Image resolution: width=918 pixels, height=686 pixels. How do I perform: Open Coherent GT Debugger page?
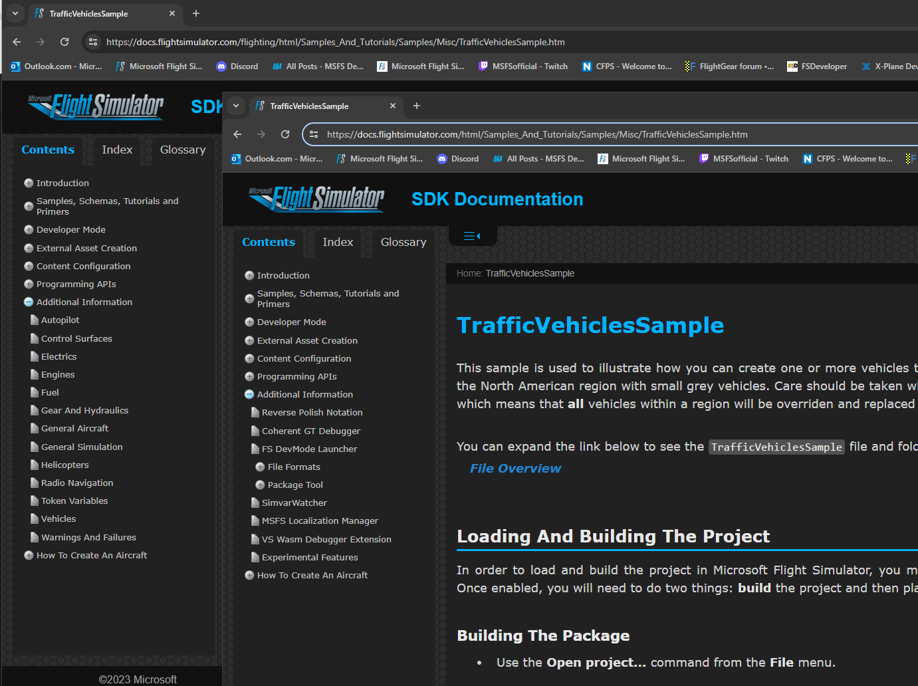pos(310,431)
